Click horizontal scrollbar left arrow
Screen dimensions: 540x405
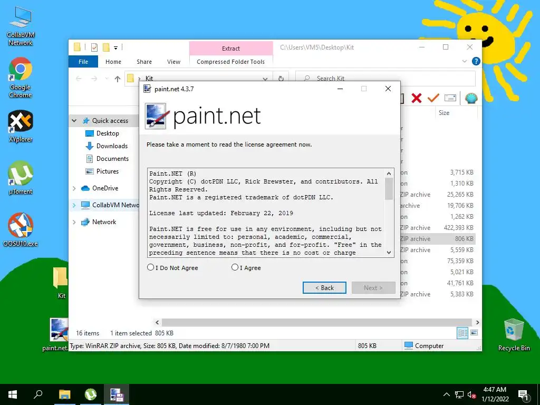coord(157,322)
